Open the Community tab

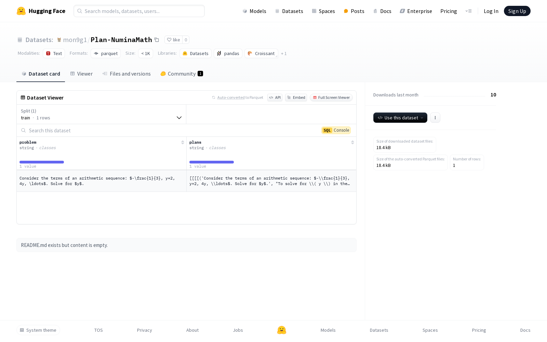[x=182, y=74]
